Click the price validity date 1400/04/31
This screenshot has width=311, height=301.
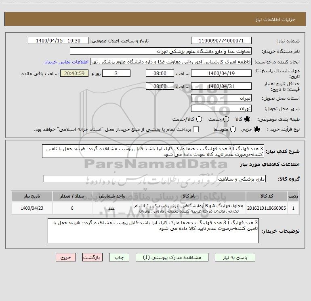click(x=221, y=86)
